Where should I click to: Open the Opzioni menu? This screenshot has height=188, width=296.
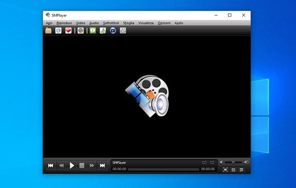(164, 23)
